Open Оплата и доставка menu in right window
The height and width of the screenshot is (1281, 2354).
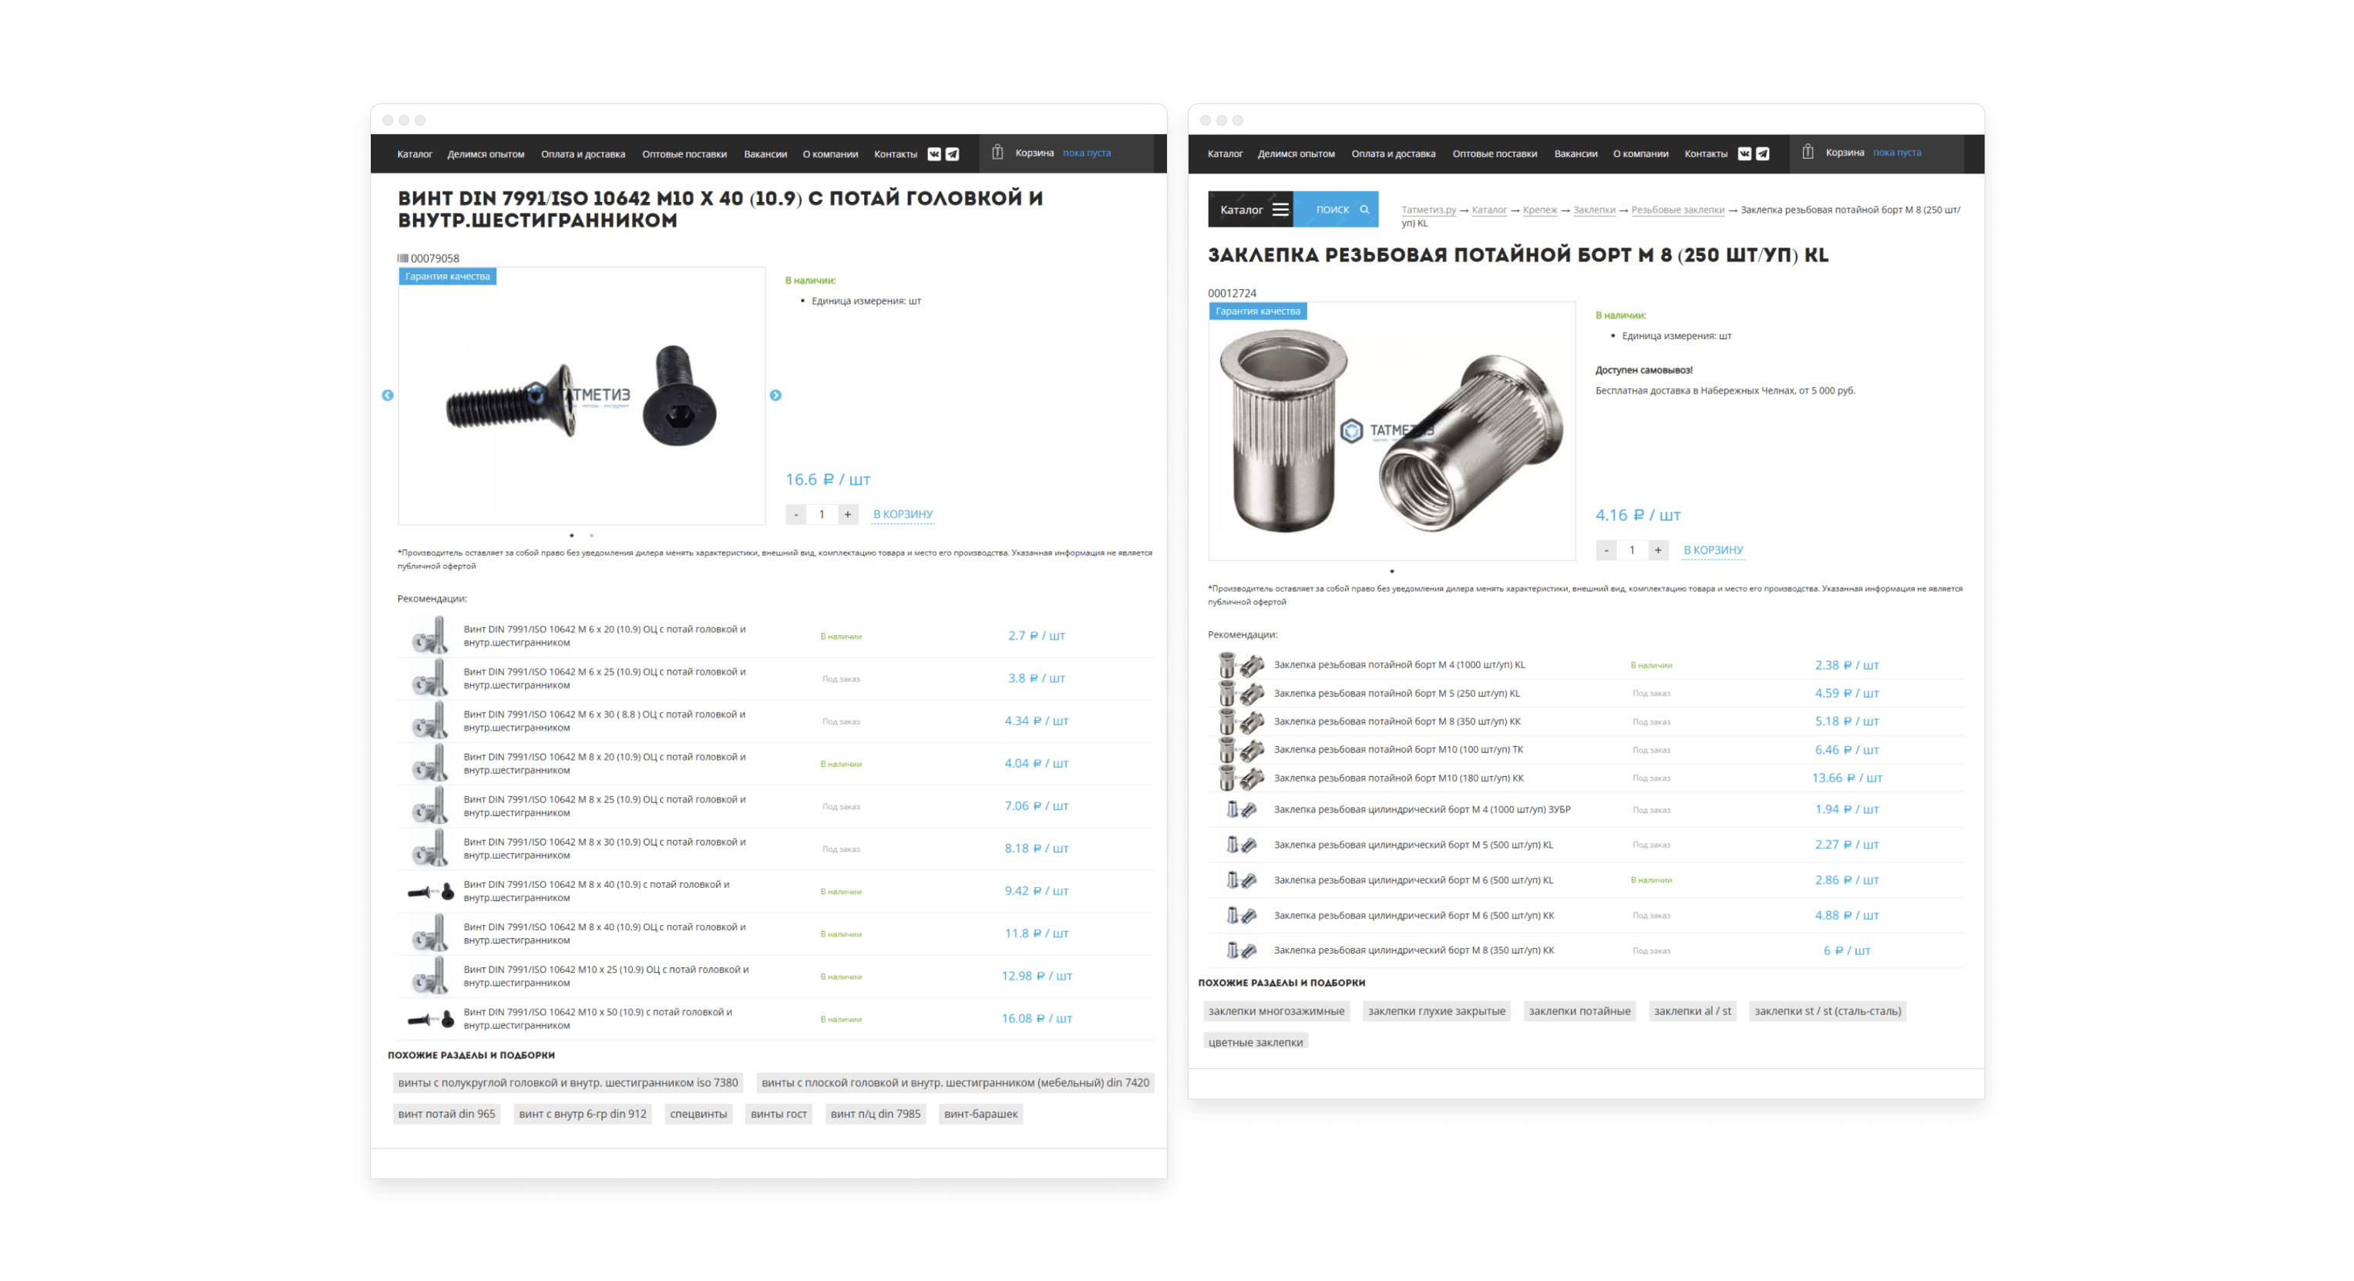(1393, 153)
